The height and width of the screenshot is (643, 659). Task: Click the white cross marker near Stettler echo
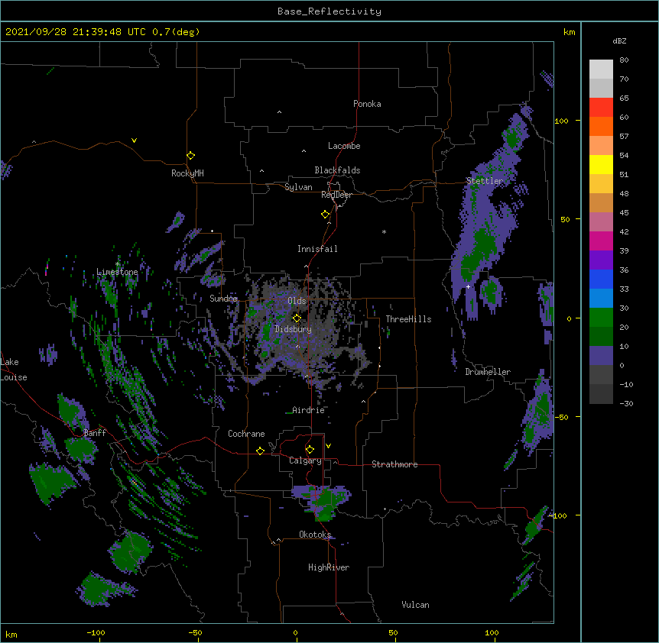(468, 286)
